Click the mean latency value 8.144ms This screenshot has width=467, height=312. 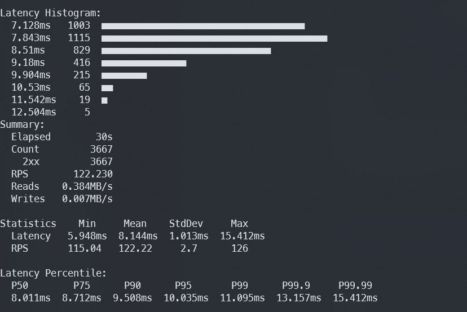pyautogui.click(x=138, y=236)
